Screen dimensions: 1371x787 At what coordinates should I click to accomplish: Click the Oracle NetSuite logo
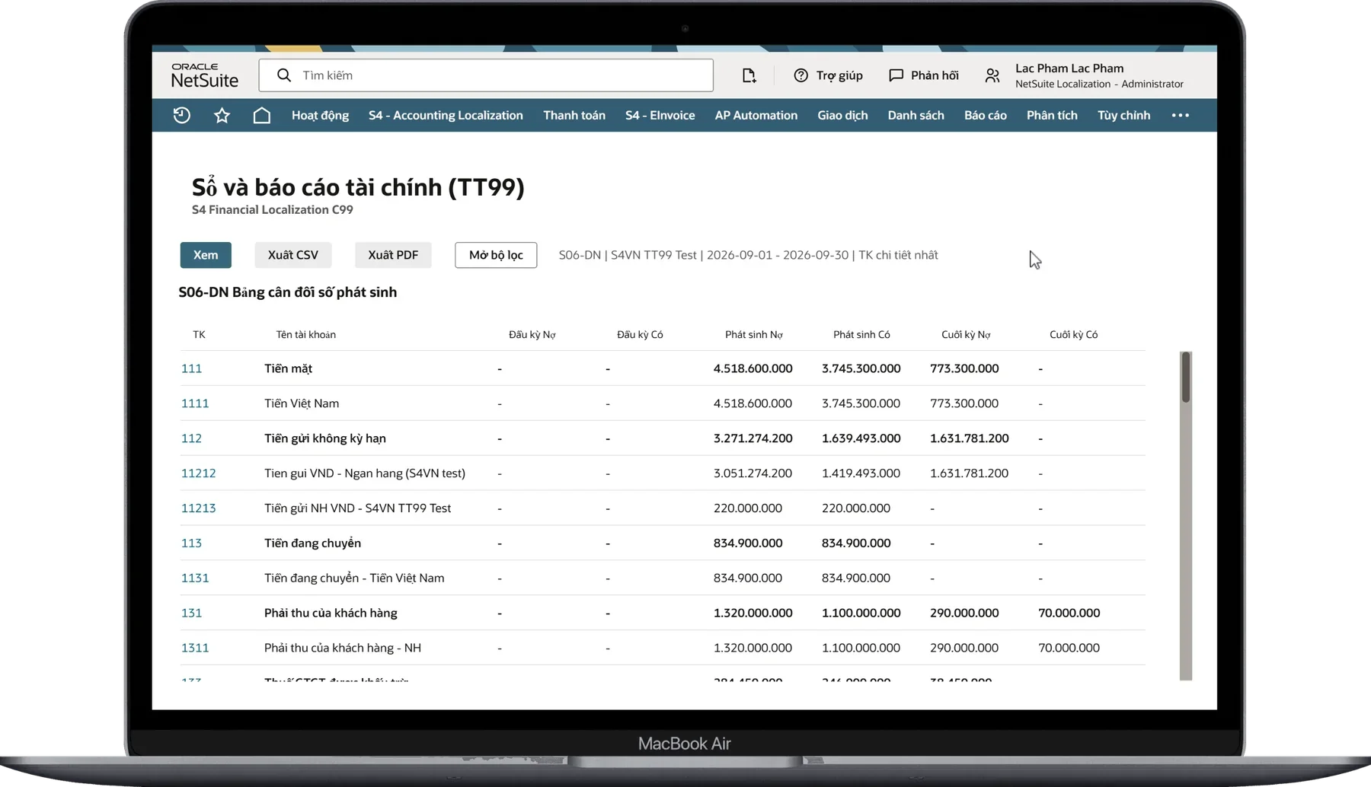pyautogui.click(x=204, y=75)
